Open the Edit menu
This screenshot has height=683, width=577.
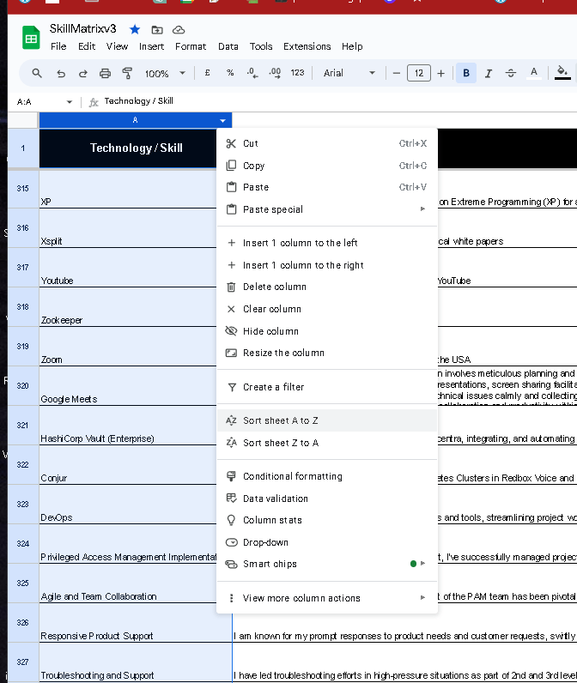click(87, 46)
